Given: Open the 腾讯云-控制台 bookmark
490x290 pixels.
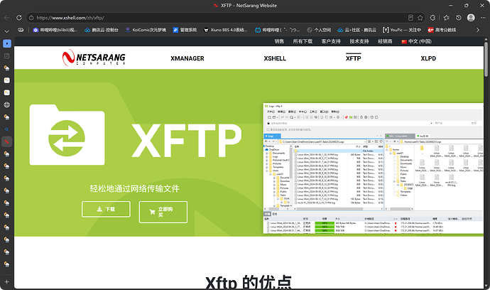Looking at the screenshot, I should (102, 30).
